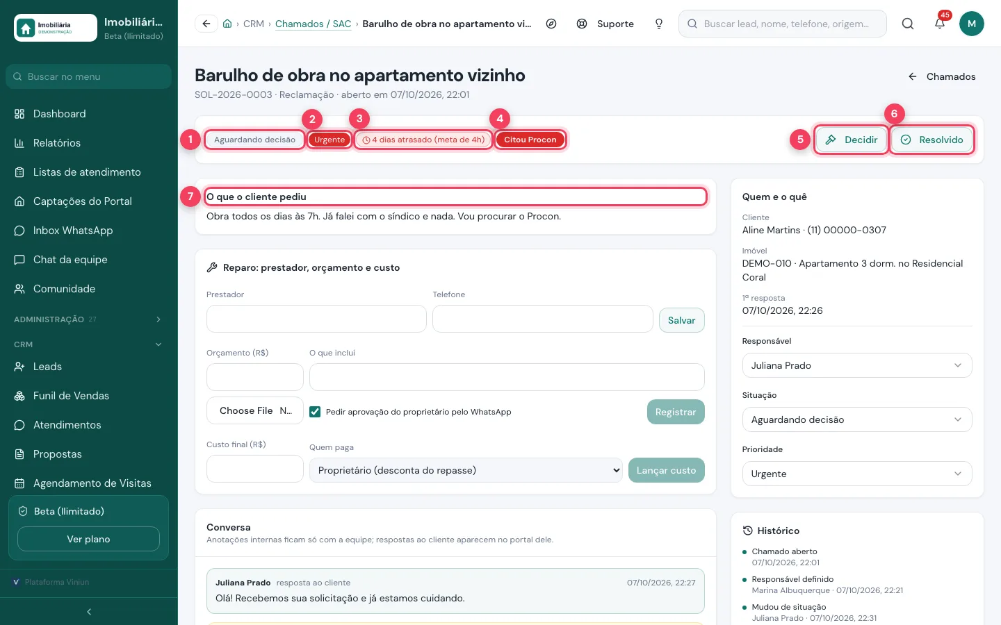Click the back arrow in the top bar
This screenshot has width=1001, height=625.
click(206, 24)
